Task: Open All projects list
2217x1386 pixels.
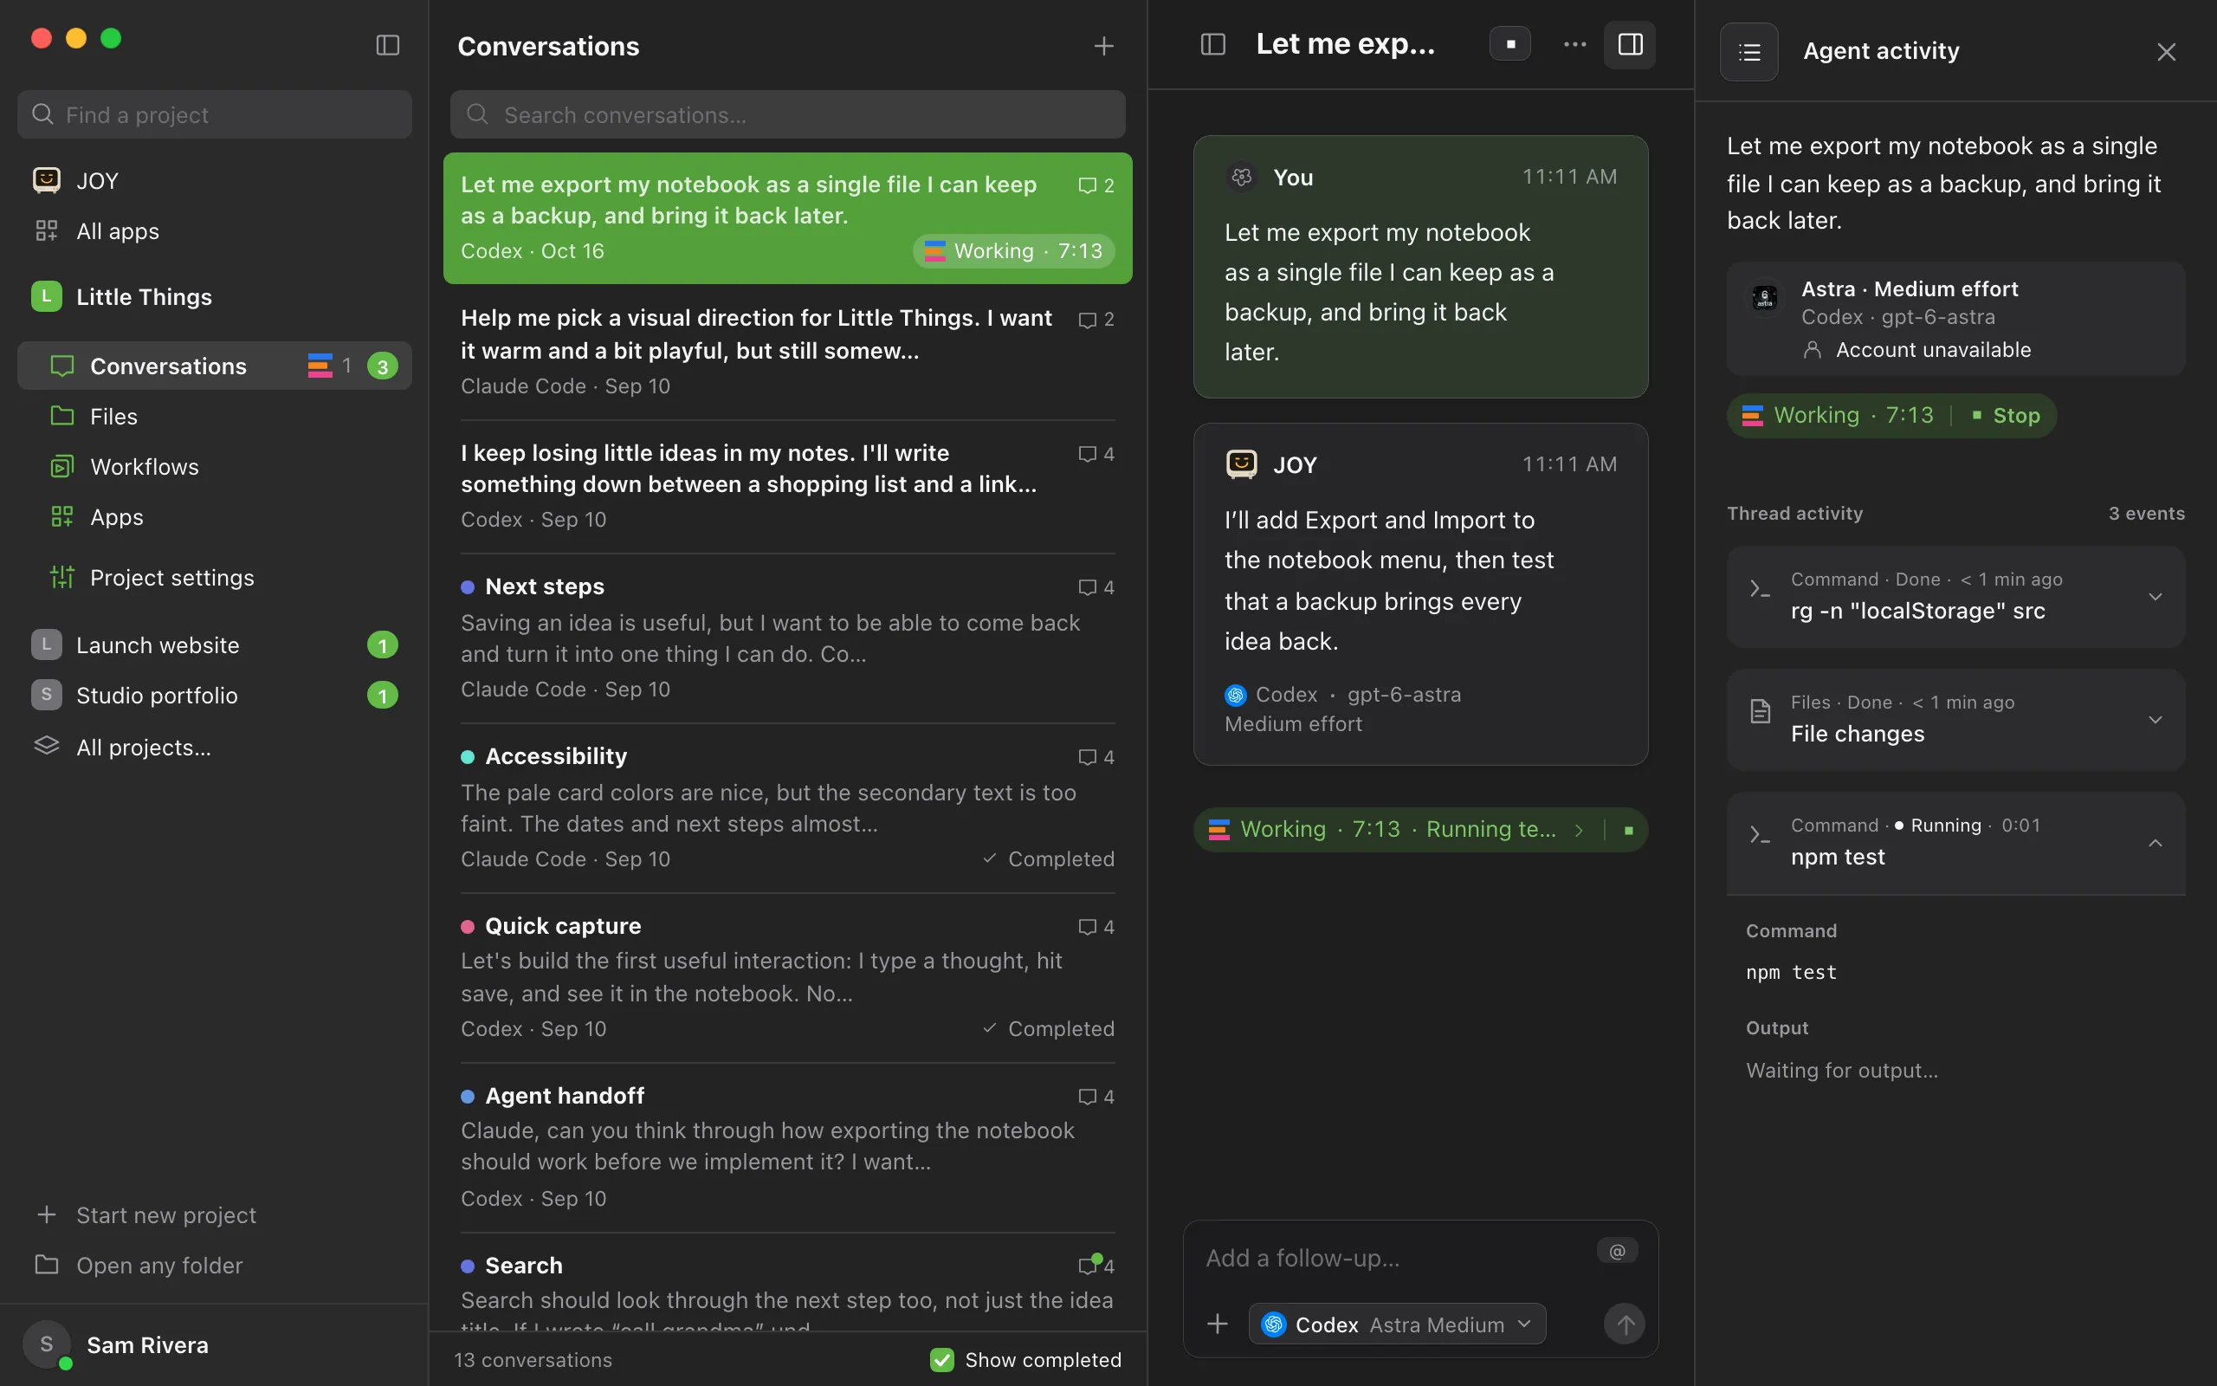Action: 215,747
